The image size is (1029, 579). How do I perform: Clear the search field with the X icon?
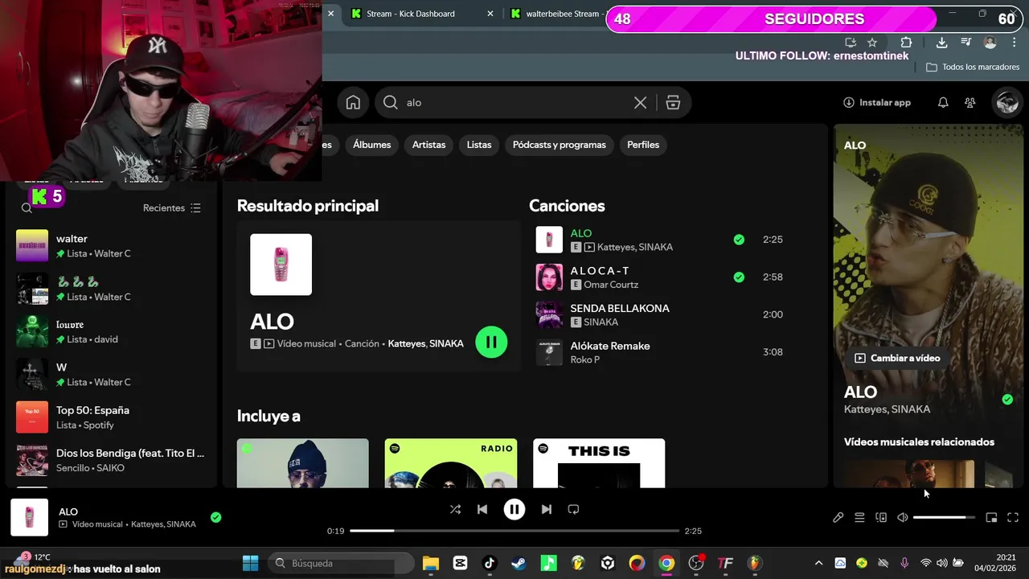(640, 102)
